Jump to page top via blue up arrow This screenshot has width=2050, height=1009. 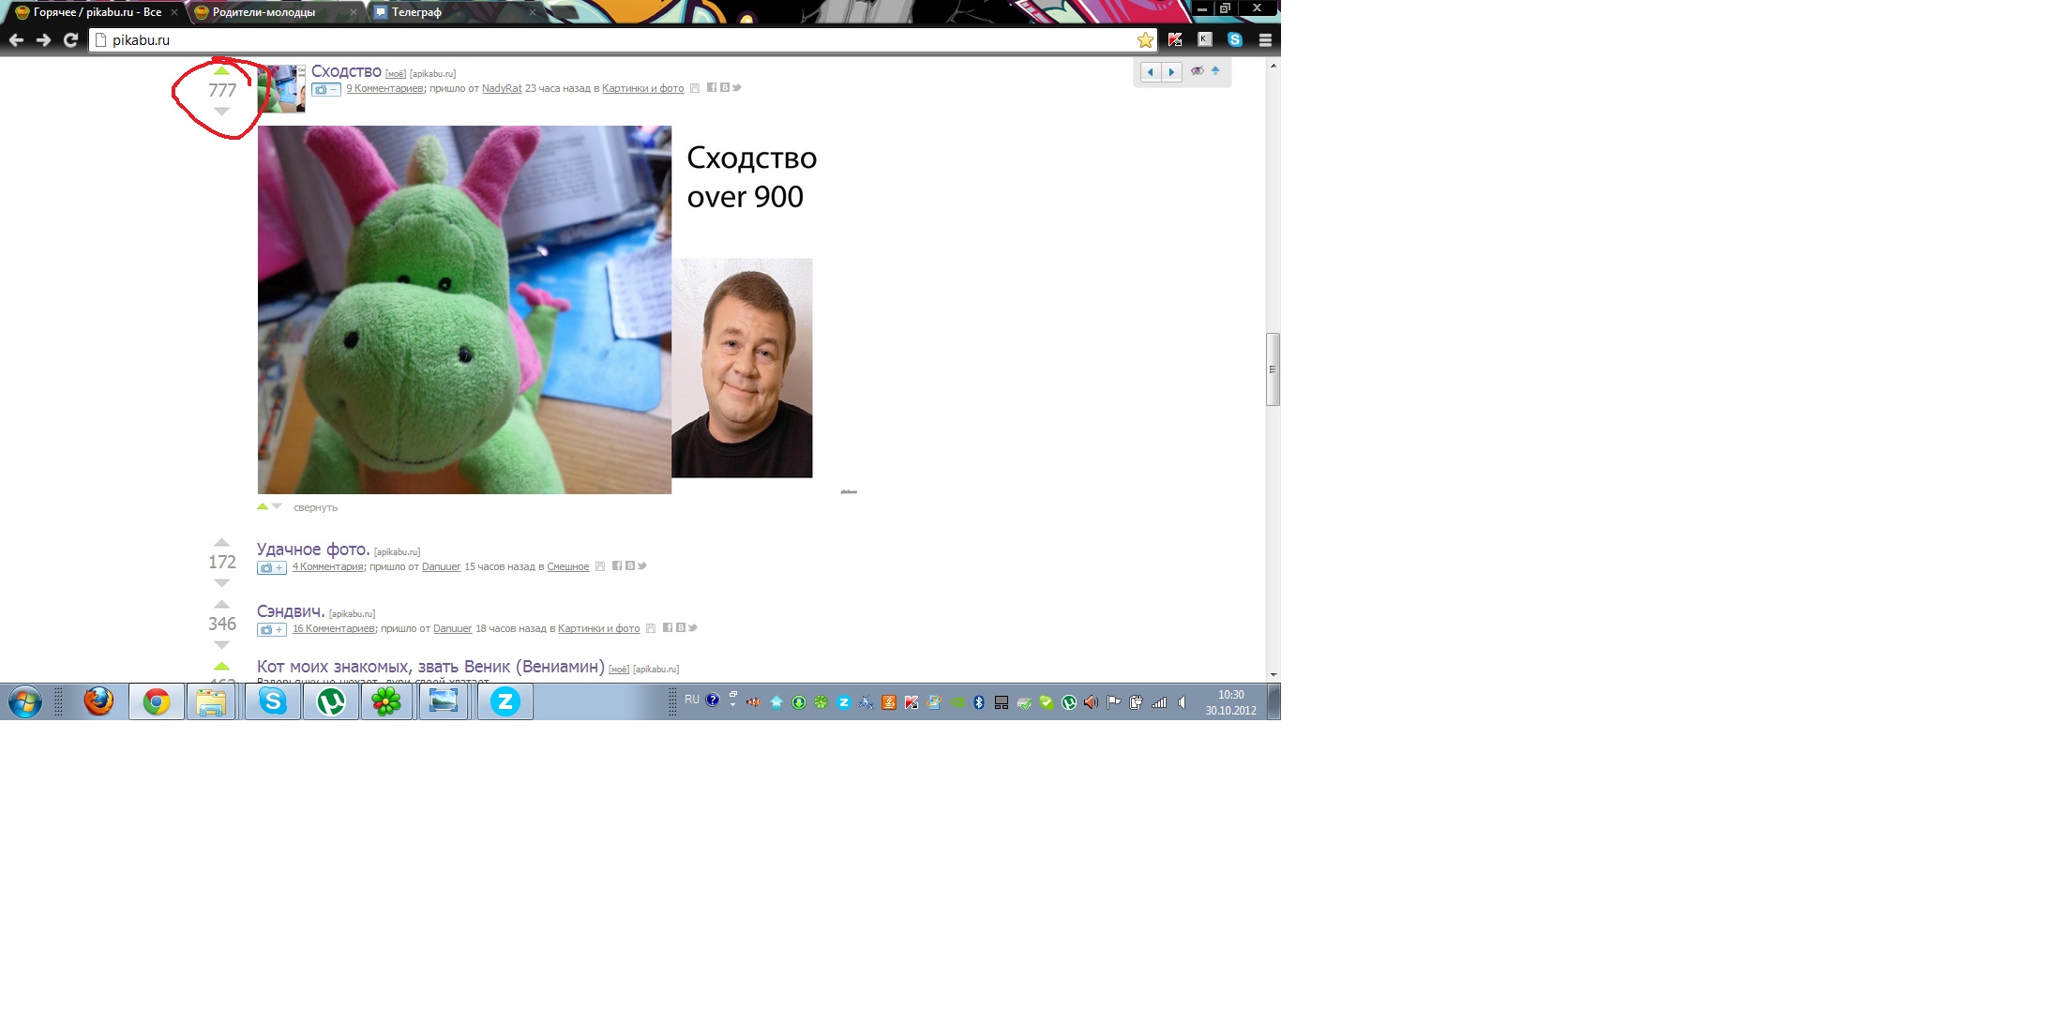tap(1215, 70)
